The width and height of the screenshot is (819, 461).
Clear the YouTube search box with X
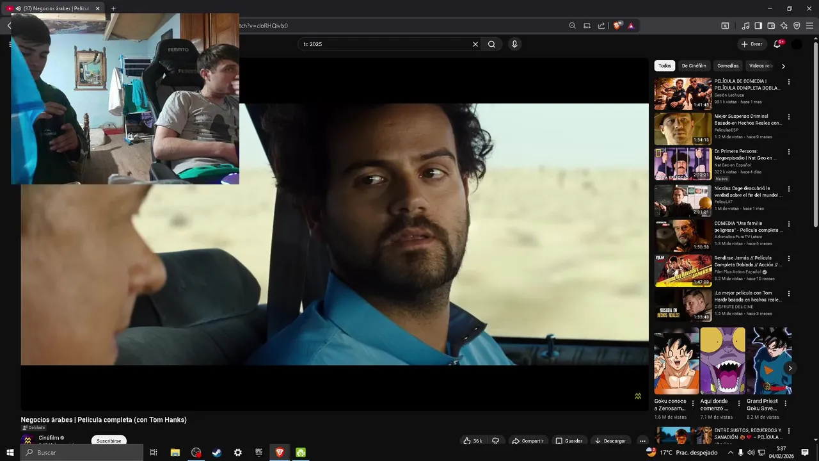coord(475,44)
